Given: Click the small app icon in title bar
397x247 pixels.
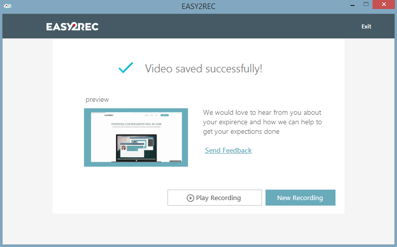Looking at the screenshot, I should (7, 5).
